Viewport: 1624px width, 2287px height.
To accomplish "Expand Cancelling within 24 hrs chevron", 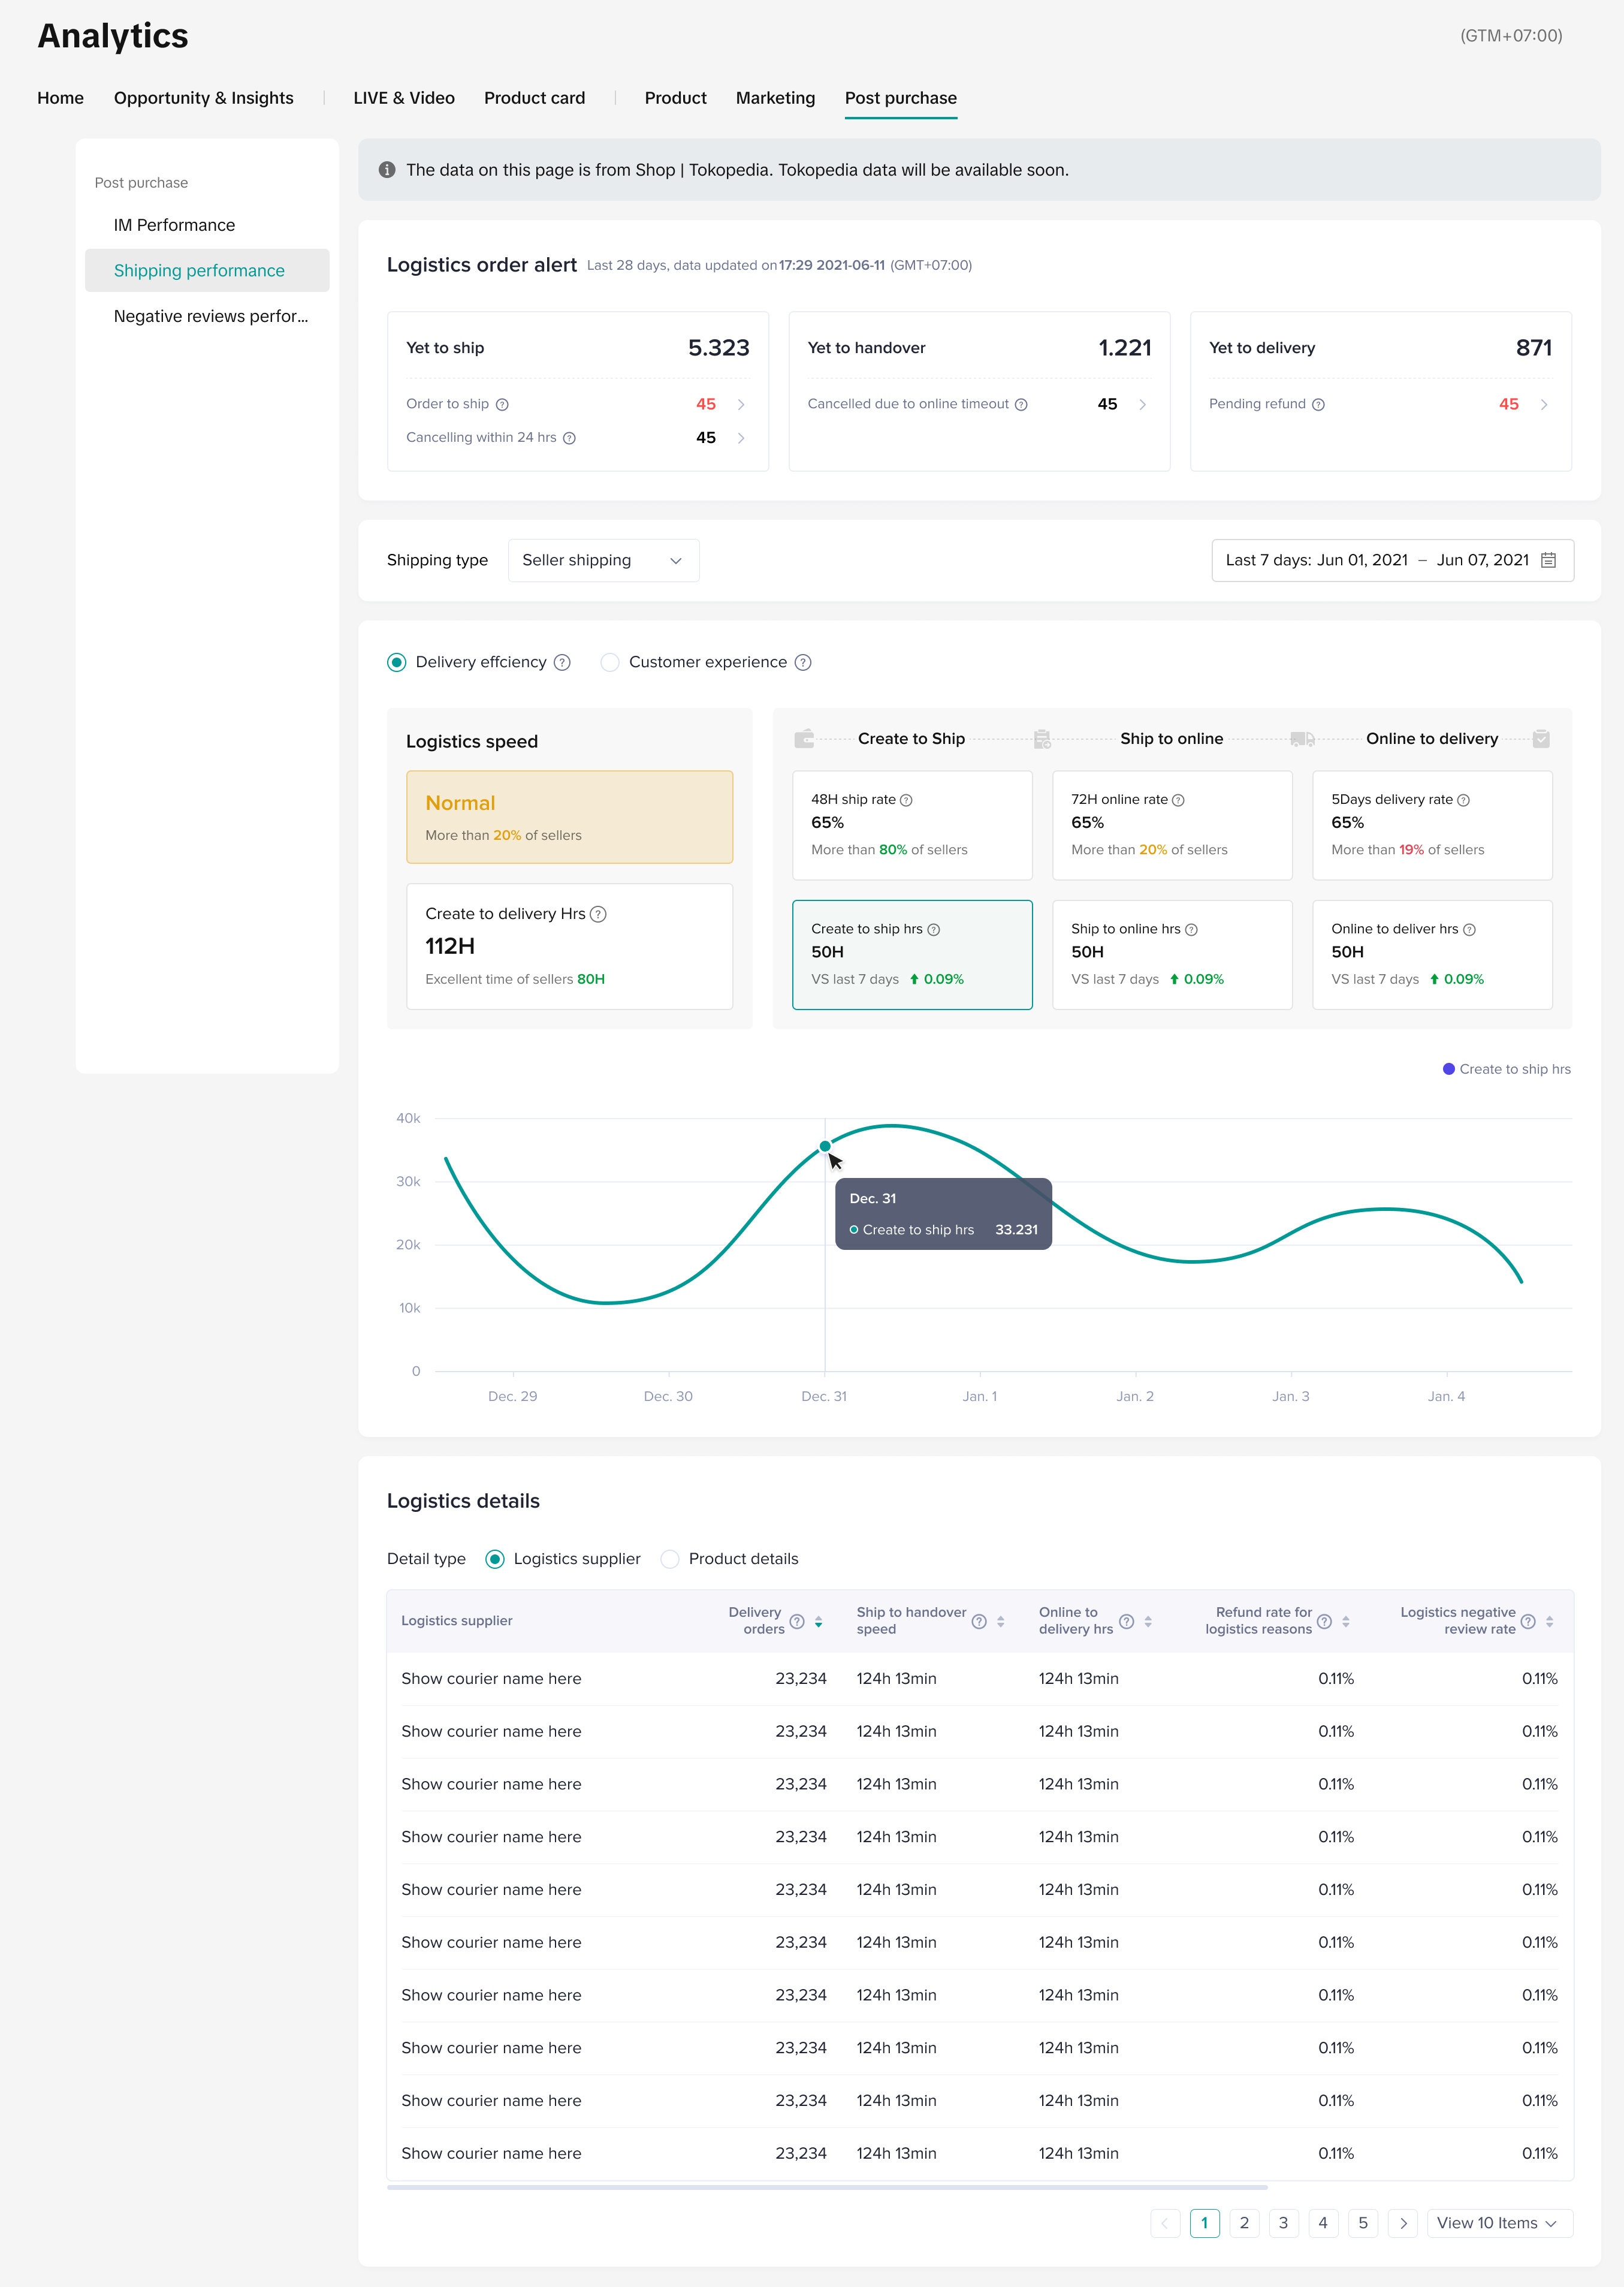I will pos(741,438).
